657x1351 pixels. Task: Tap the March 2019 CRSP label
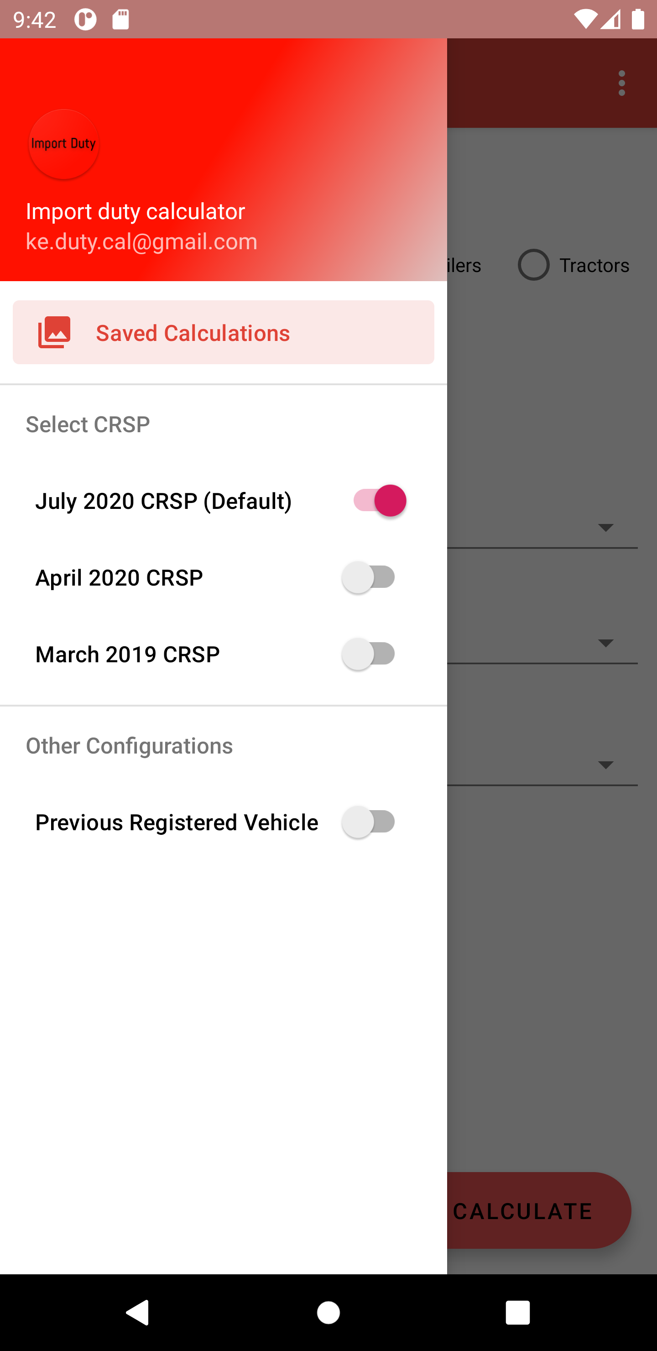tap(127, 655)
